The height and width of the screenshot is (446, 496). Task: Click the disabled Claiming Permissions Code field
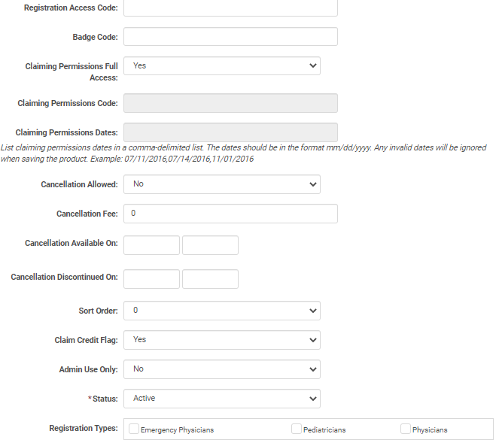(230, 103)
